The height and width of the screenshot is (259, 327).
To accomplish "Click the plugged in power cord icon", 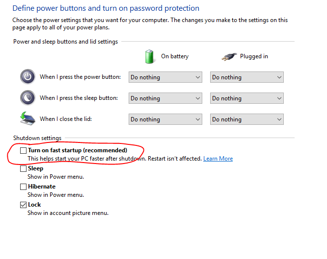I will coord(228,56).
